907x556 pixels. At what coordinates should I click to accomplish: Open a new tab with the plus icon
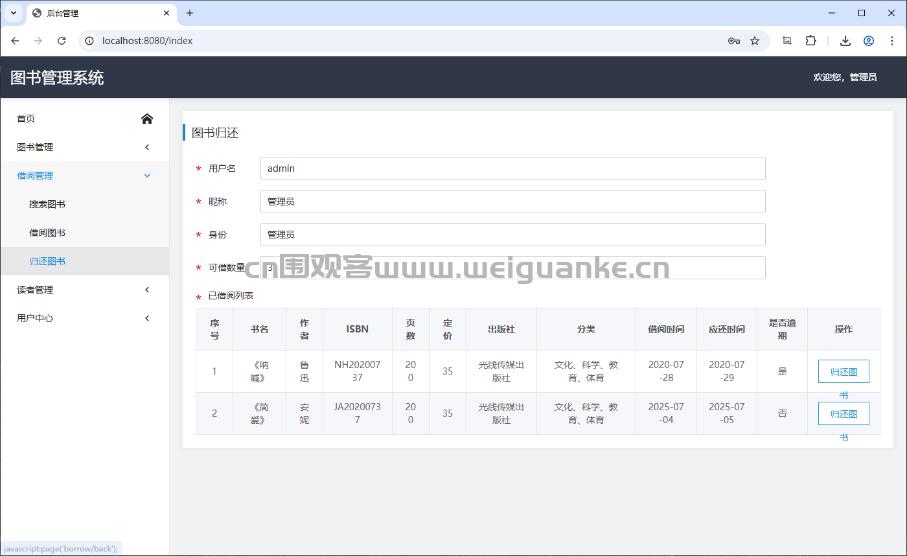point(190,13)
